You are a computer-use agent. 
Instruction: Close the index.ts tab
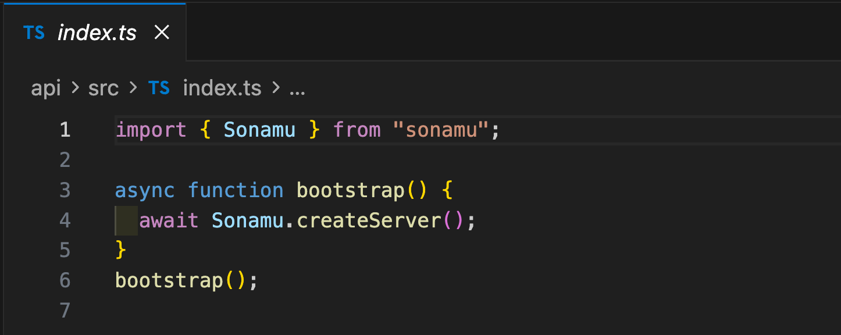161,33
